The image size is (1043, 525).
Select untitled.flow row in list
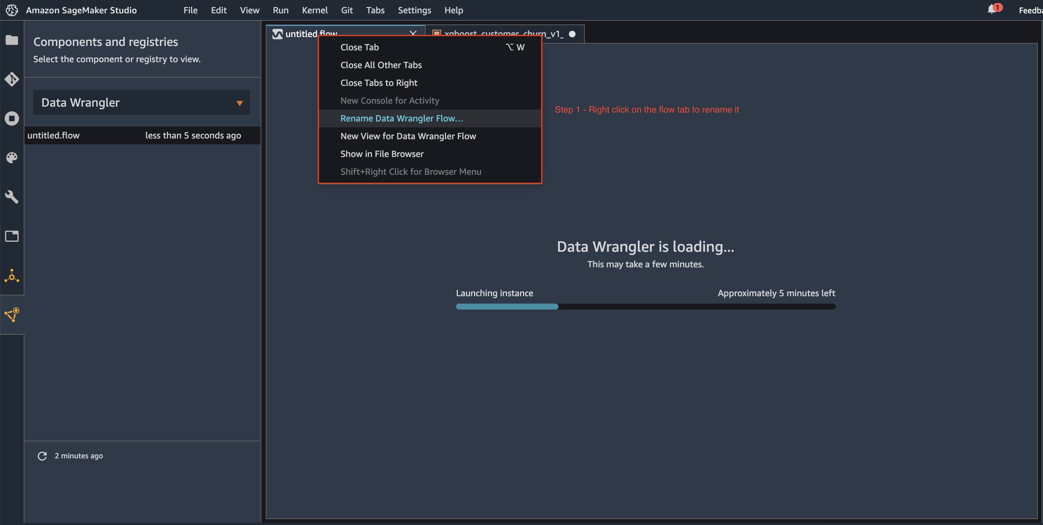(142, 135)
